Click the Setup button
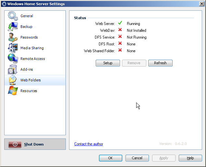This screenshot has width=206, height=167. (108, 63)
